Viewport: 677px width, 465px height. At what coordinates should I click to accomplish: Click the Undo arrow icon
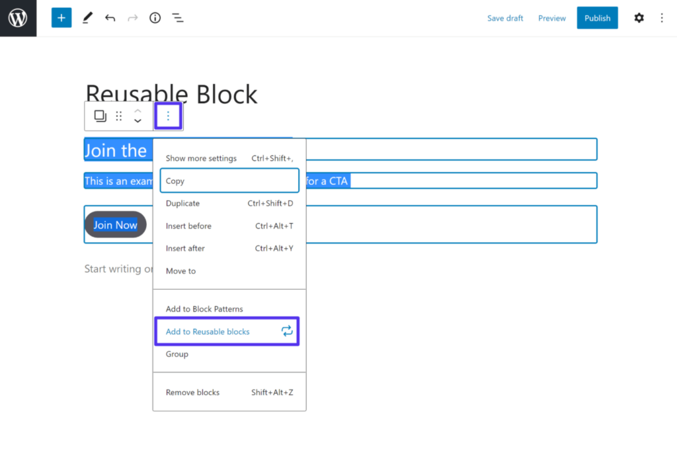pos(110,18)
